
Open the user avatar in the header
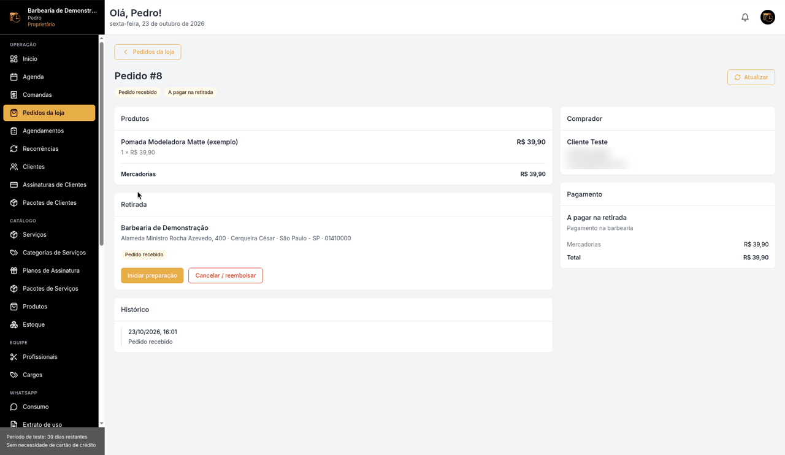click(x=768, y=17)
